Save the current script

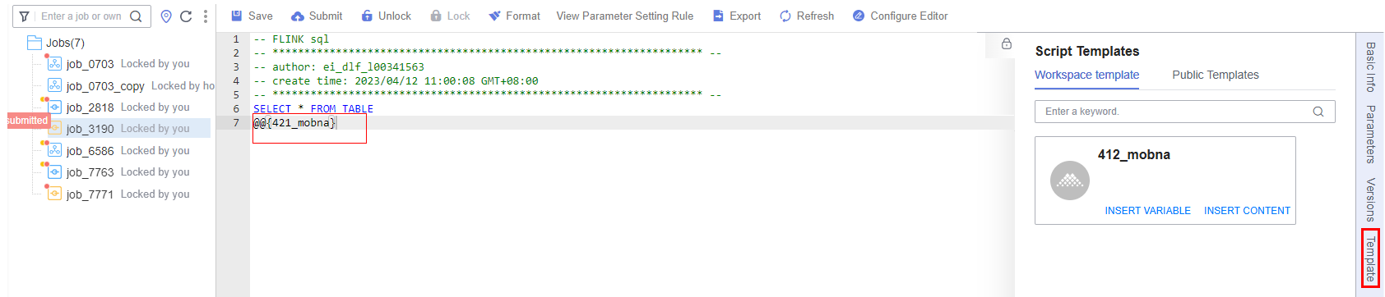(252, 16)
